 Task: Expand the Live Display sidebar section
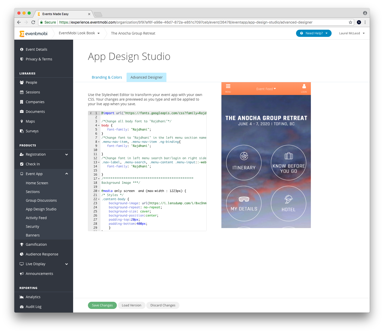click(66, 264)
